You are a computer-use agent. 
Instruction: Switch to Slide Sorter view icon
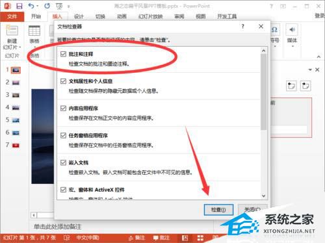[x=200, y=238]
